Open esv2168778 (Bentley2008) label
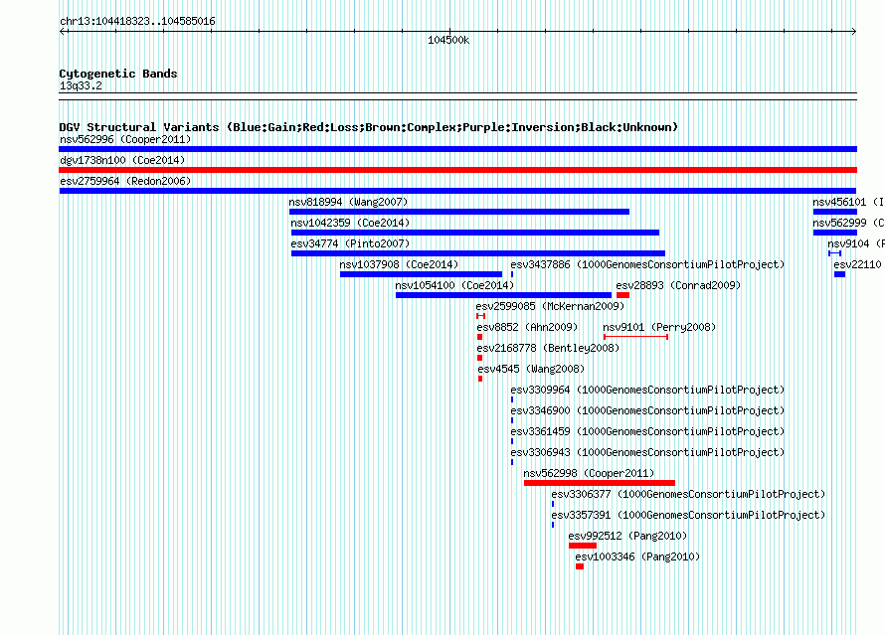 [548, 348]
